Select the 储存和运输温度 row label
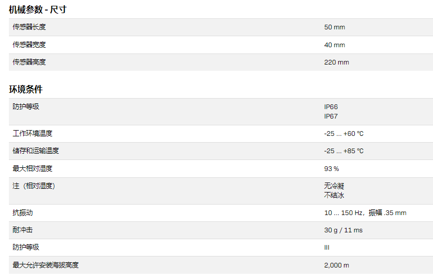Image resolution: width=433 pixels, height=278 pixels. pos(36,151)
